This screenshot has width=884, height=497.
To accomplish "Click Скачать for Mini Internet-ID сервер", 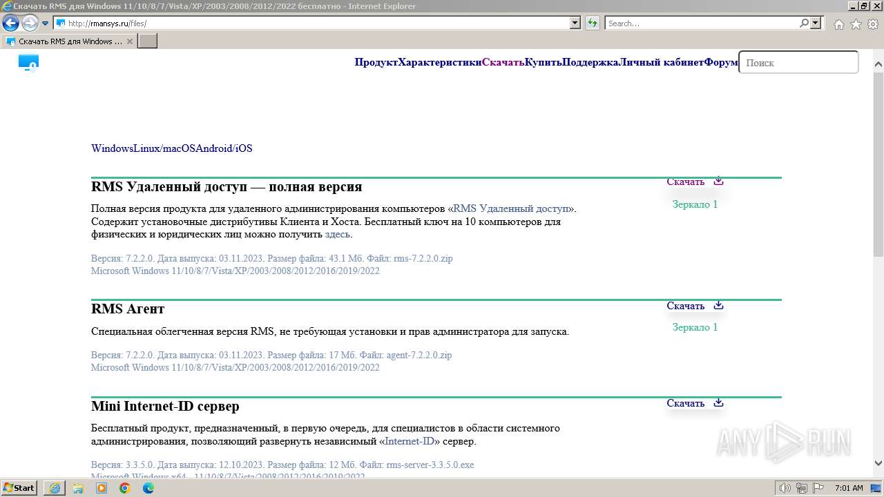I will point(685,403).
